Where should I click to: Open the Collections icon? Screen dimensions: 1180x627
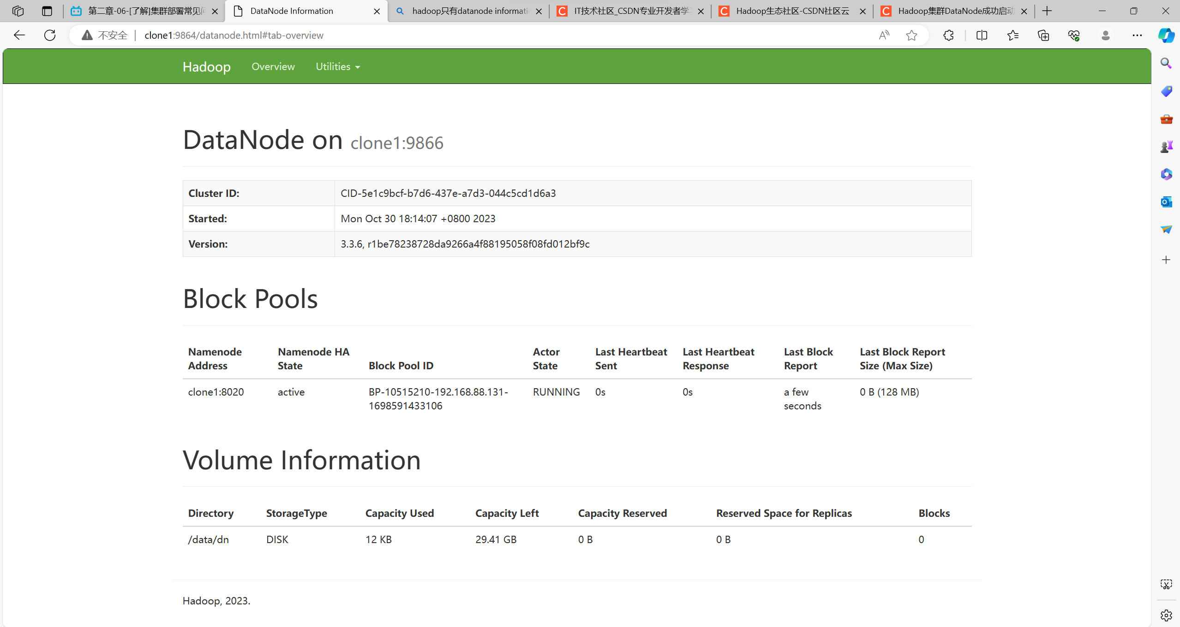tap(1043, 35)
